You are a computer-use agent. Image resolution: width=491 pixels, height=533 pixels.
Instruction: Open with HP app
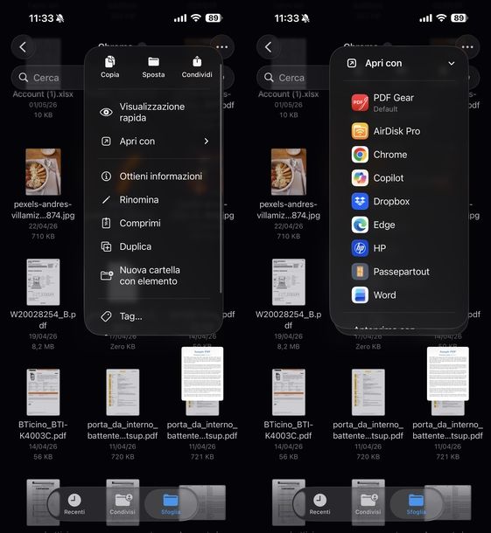399,248
